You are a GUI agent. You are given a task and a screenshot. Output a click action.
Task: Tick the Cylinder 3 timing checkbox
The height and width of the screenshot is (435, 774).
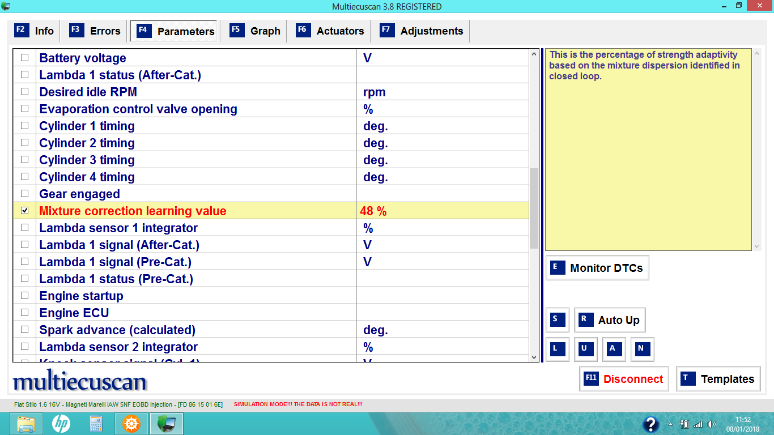tap(24, 160)
